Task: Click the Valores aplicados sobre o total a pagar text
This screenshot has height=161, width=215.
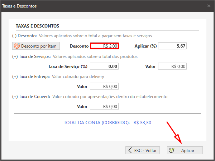Action: [95, 36]
